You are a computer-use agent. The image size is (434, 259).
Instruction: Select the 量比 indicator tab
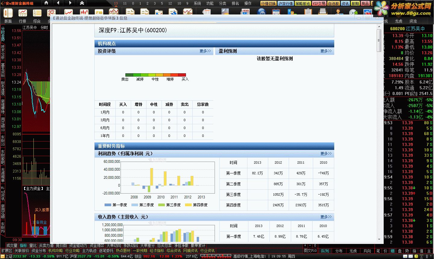click(x=33, y=246)
